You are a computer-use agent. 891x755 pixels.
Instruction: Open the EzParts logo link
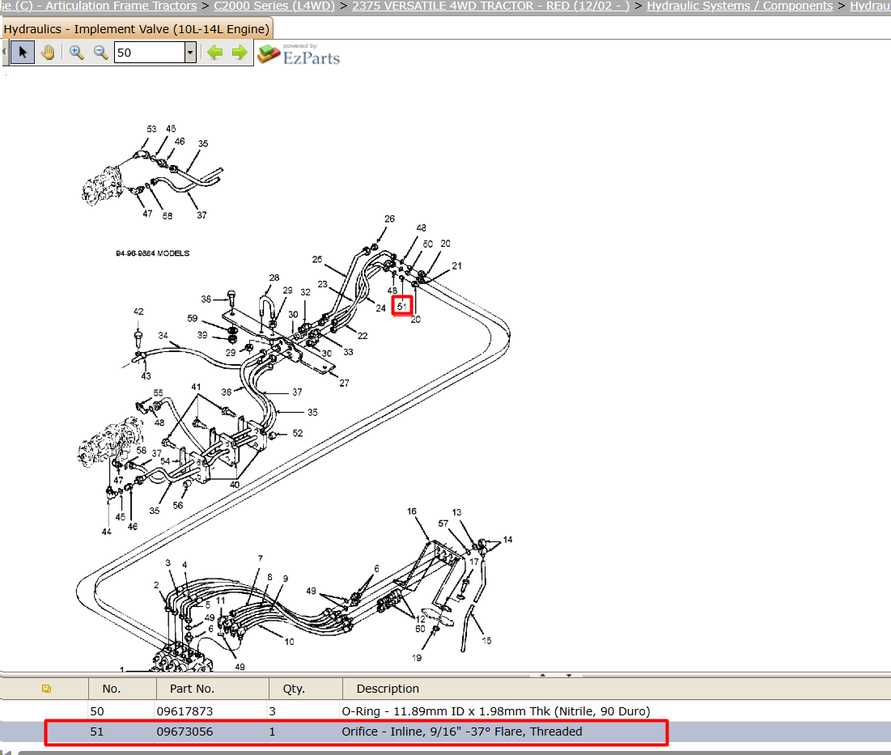(299, 54)
